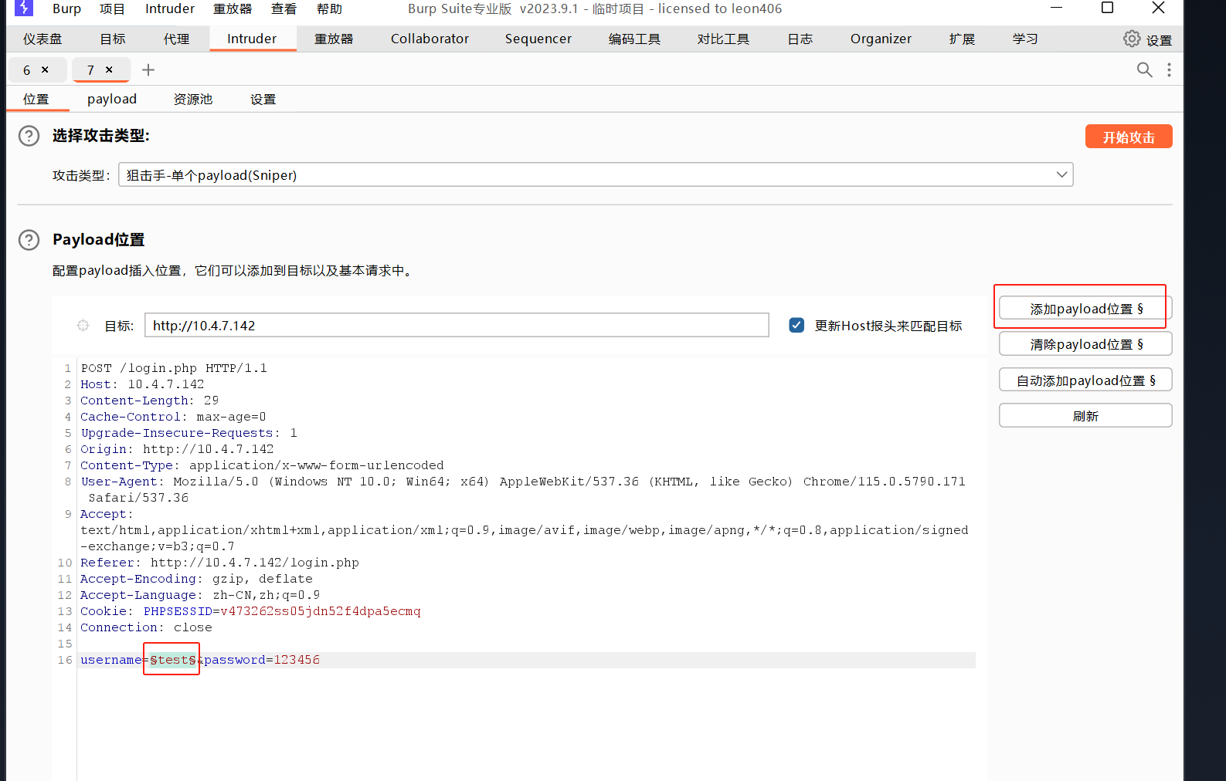Open the 帮助 menu

pyautogui.click(x=329, y=8)
